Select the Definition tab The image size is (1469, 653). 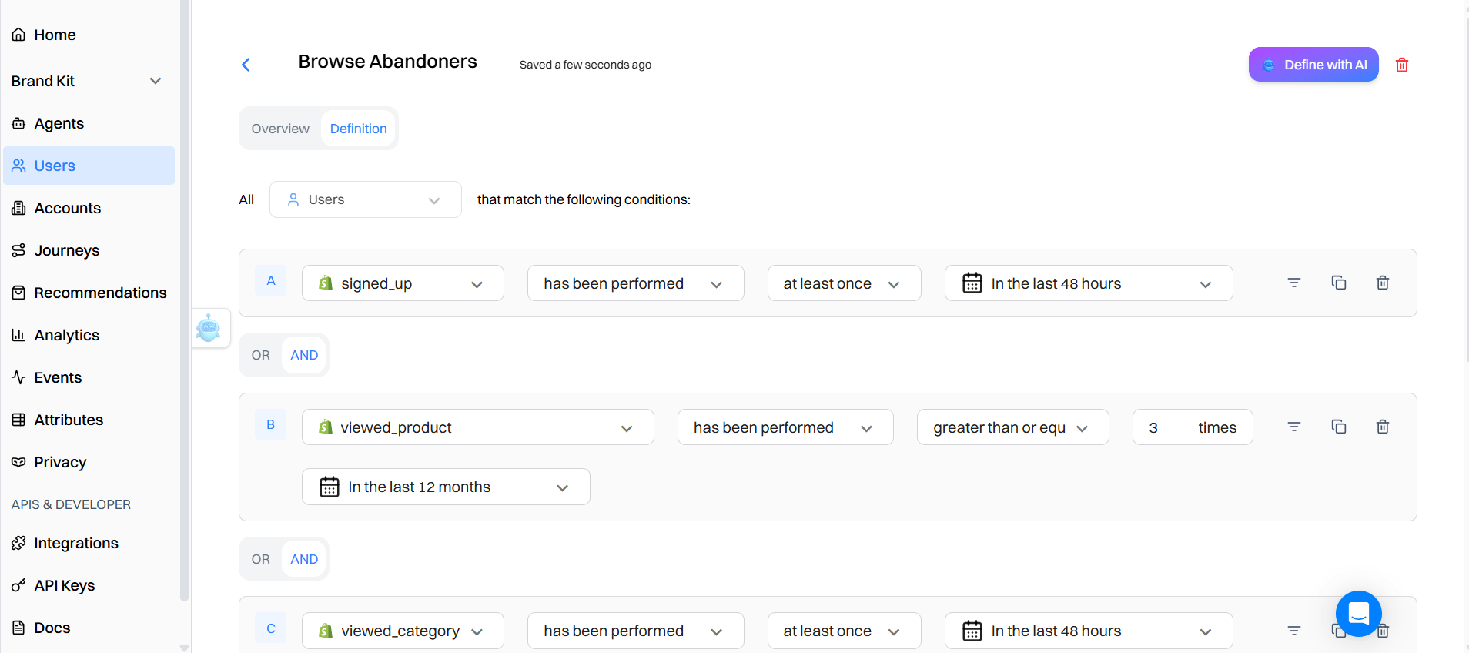[359, 129]
